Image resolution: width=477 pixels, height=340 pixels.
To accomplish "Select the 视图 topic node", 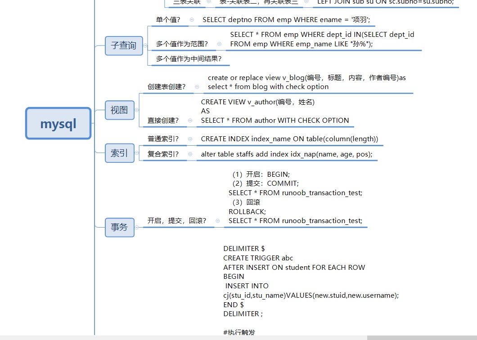I will (x=120, y=110).
